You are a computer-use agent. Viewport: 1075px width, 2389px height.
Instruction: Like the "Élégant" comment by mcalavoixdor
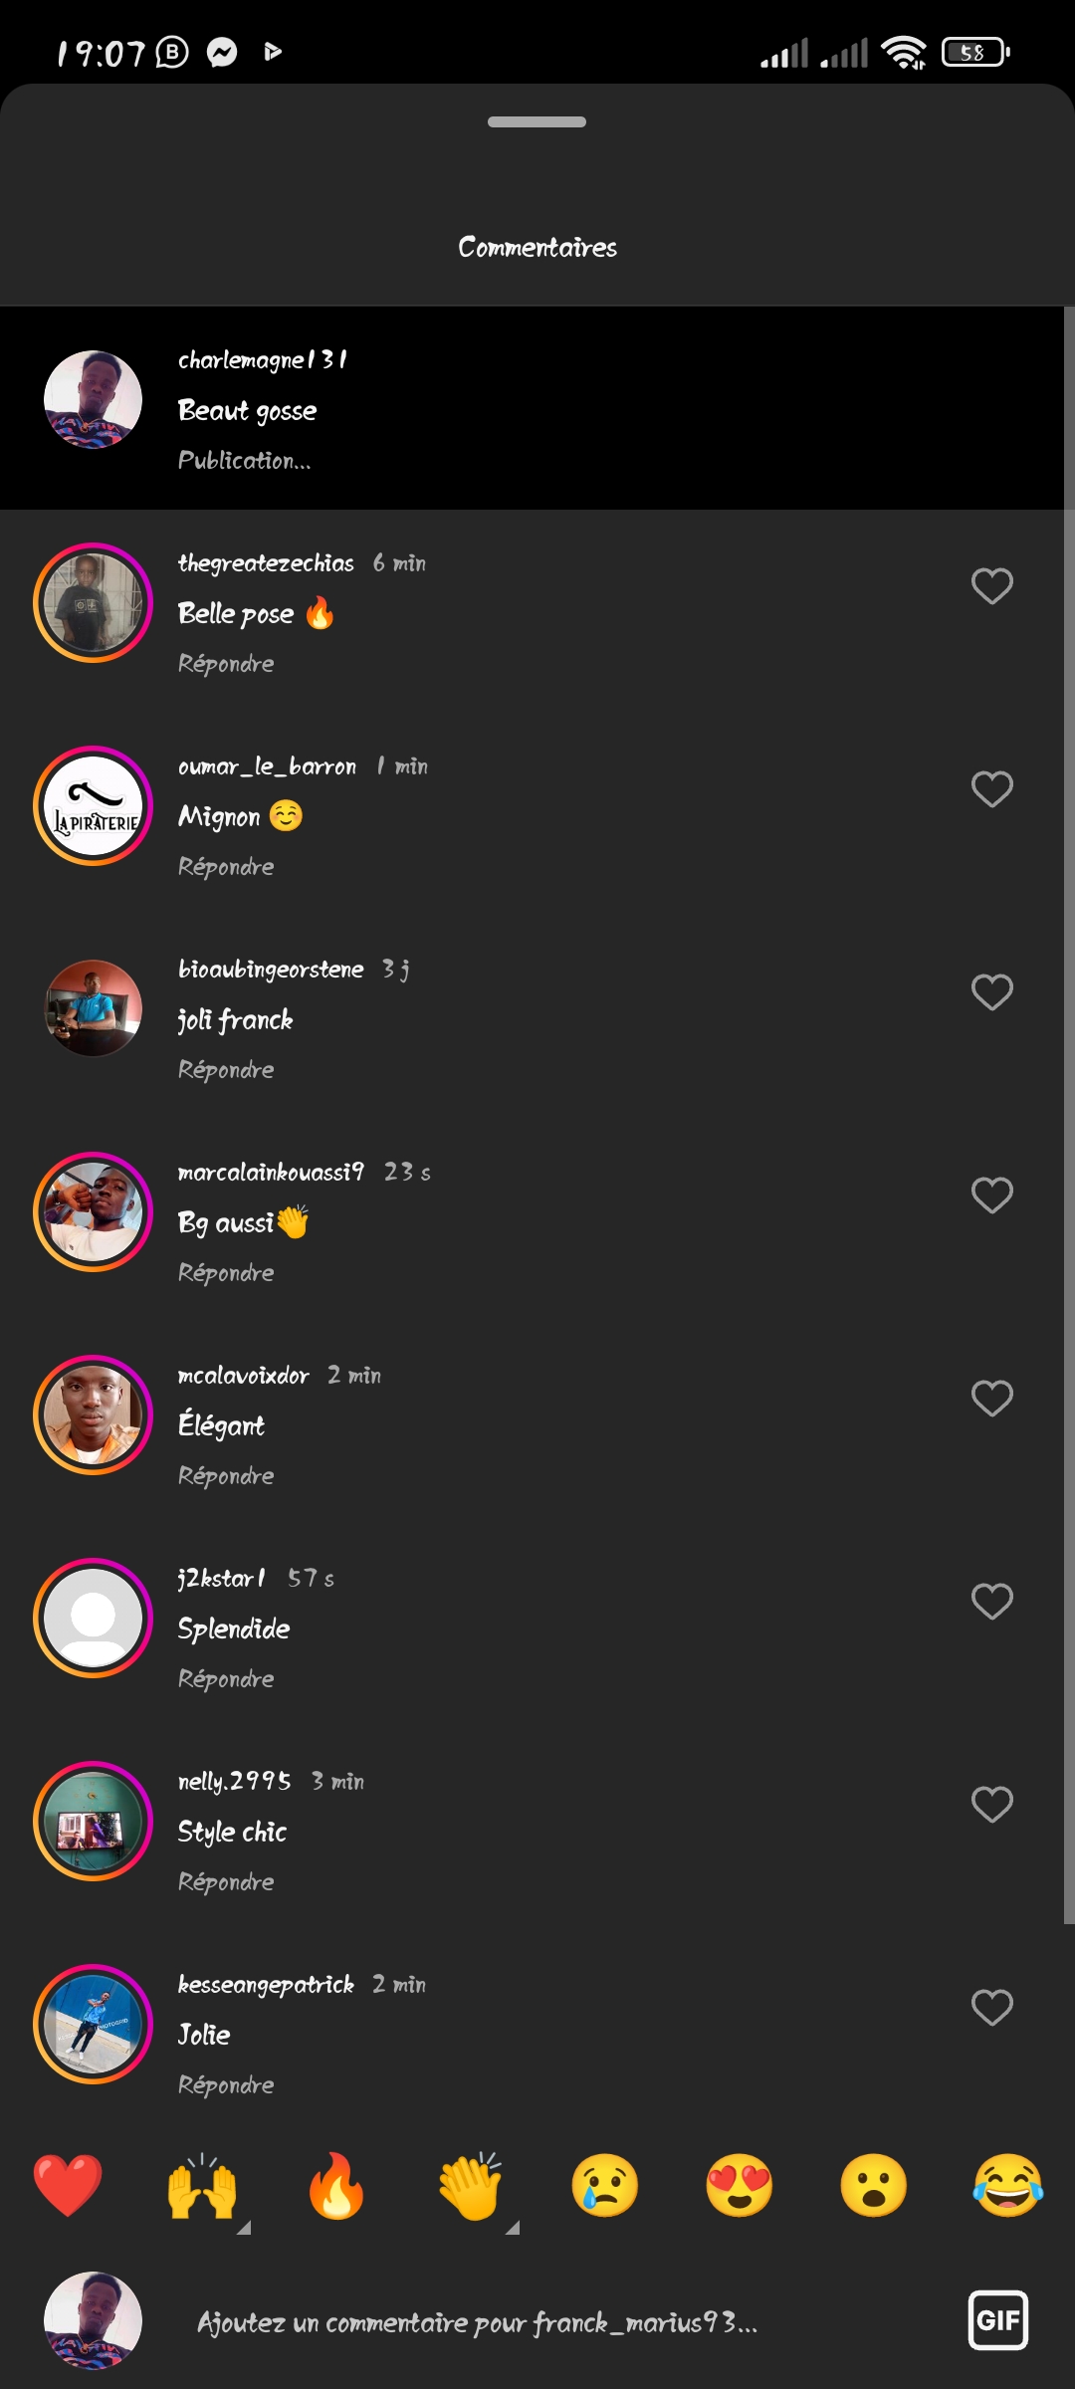[991, 1399]
